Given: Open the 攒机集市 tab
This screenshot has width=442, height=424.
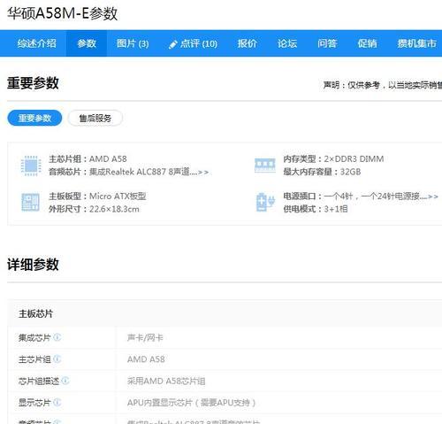Looking at the screenshot, I should point(416,43).
